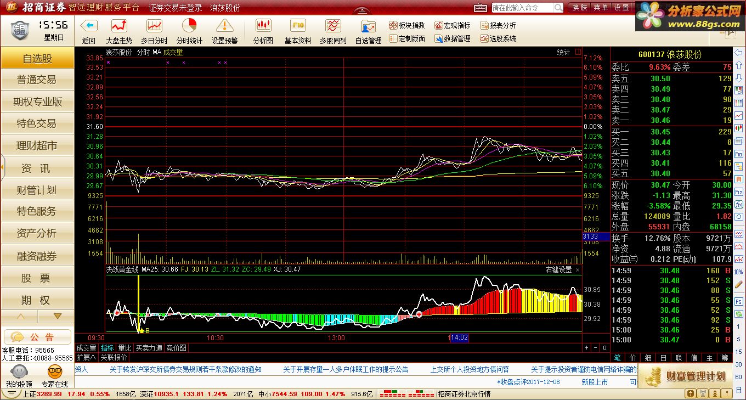Select the 筹 tab under the tick list
The image size is (746, 400).
click(725, 358)
